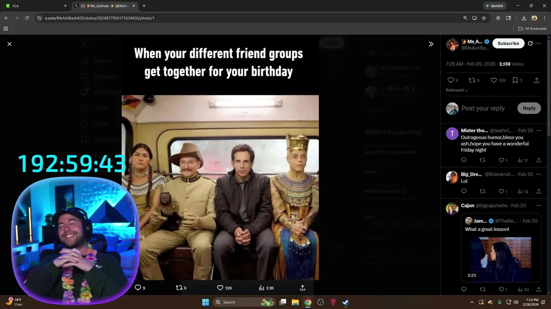Reply to Mister tho's comment

(x=464, y=160)
